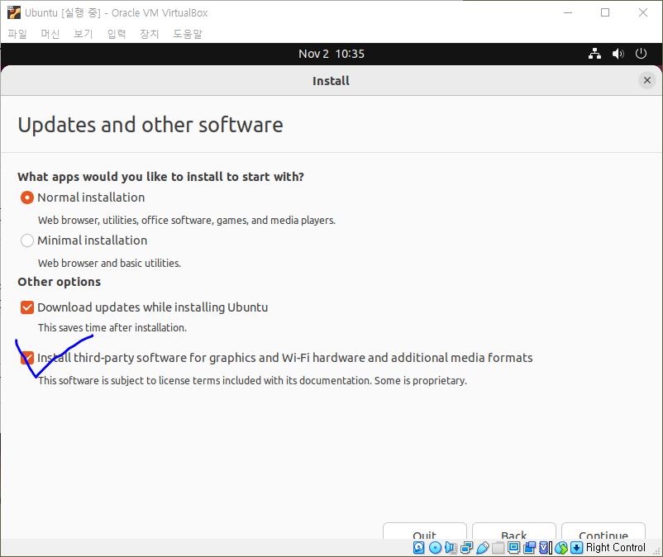This screenshot has width=663, height=557.
Task: Select Normal installation radio button
Action: pos(27,198)
